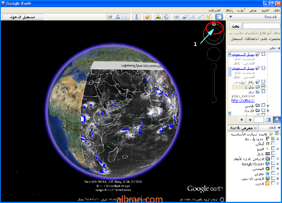
Task: Click the blue star Gallery layer icon
Action: (x=267, y=174)
